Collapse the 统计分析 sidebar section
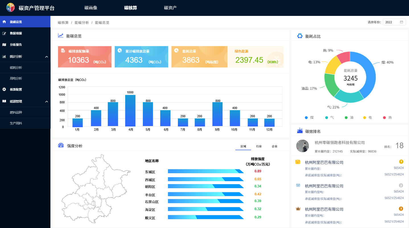Image resolution: width=409 pixels, height=228 pixels. 47,57
